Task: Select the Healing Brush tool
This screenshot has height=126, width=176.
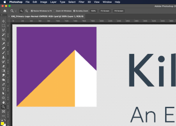Action: tap(3, 48)
